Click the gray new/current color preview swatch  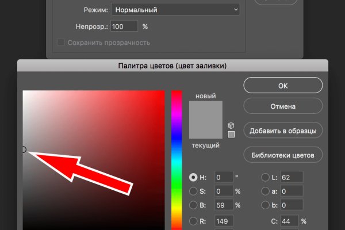coord(205,118)
